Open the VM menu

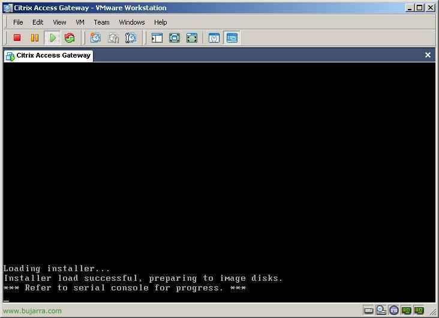(80, 22)
